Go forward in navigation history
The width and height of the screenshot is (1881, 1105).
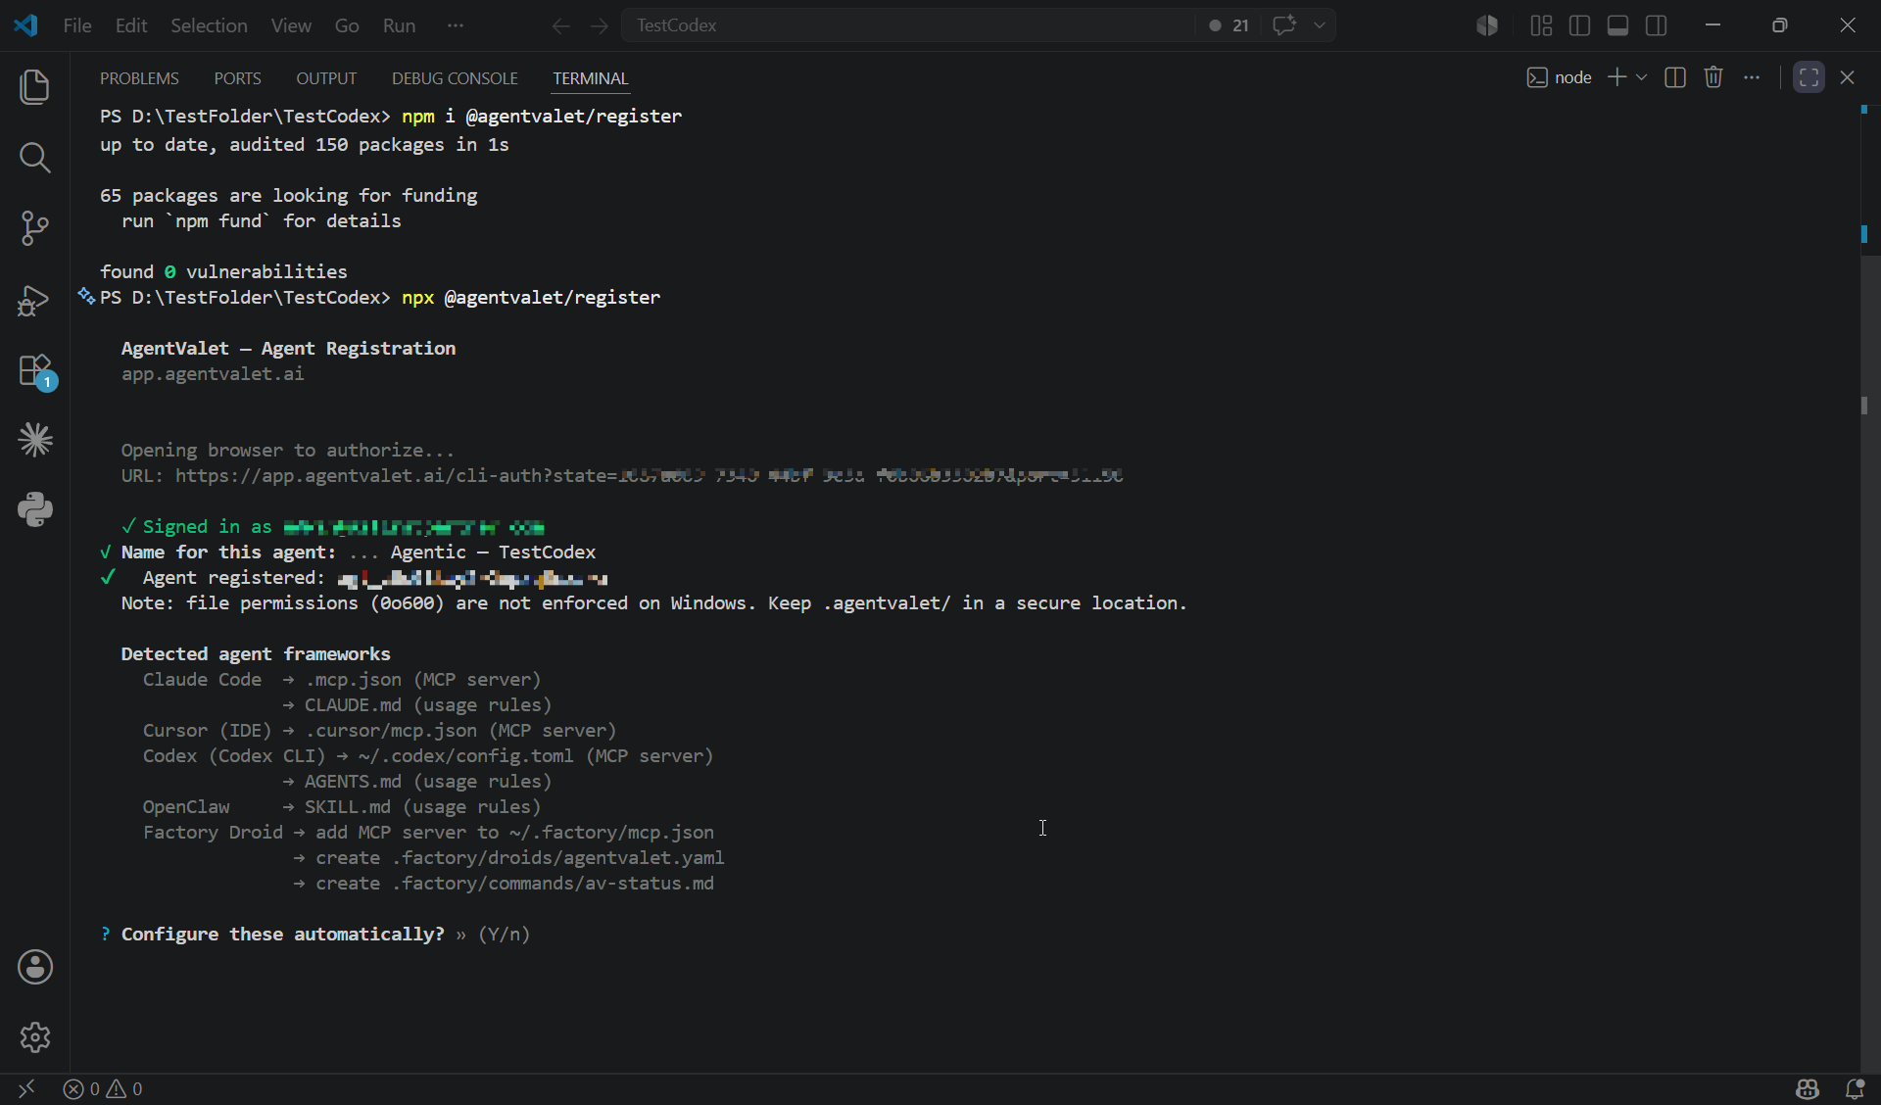[600, 25]
